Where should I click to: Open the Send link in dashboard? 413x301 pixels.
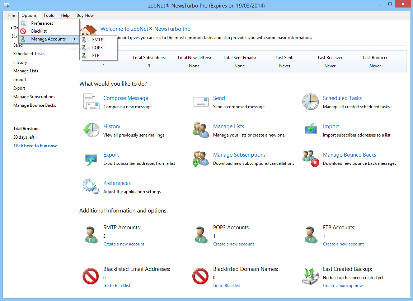(219, 98)
